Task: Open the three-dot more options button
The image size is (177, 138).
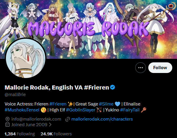Action: tap(140, 68)
